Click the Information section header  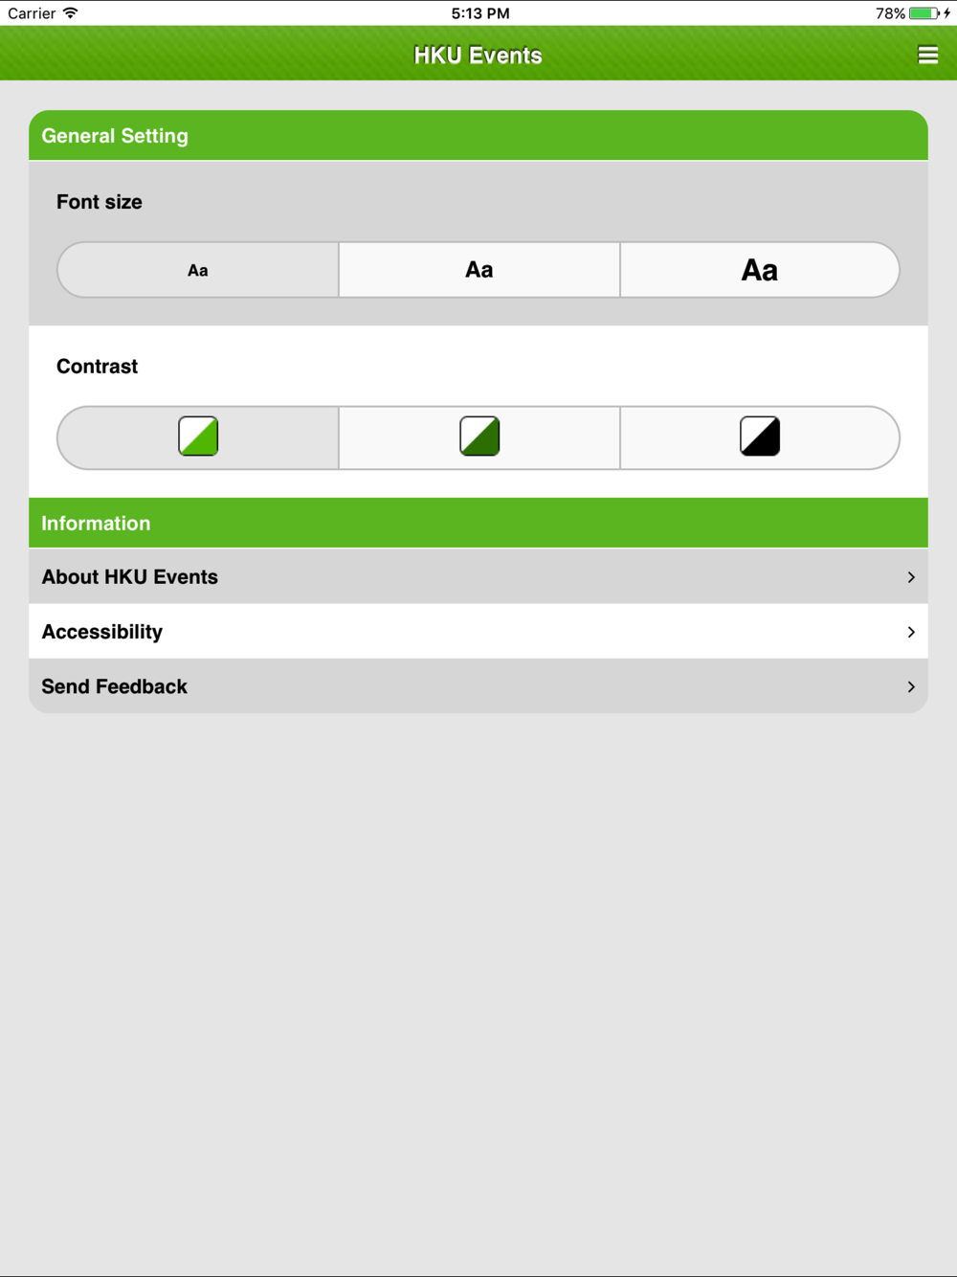[96, 524]
